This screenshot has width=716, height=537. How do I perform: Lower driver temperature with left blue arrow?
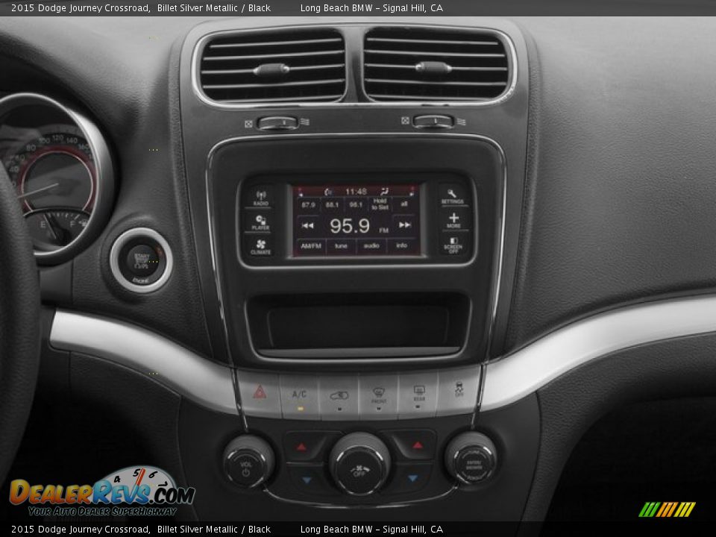[307, 480]
